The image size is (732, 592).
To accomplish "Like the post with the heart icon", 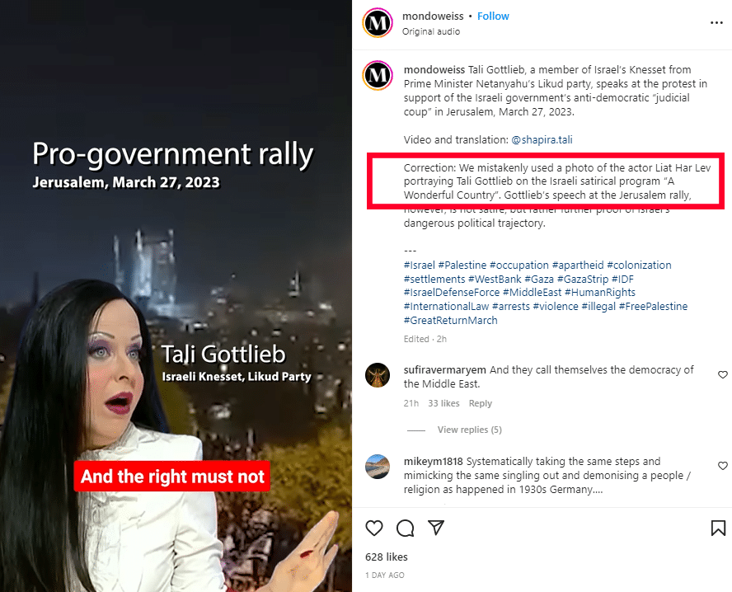I will 374,528.
